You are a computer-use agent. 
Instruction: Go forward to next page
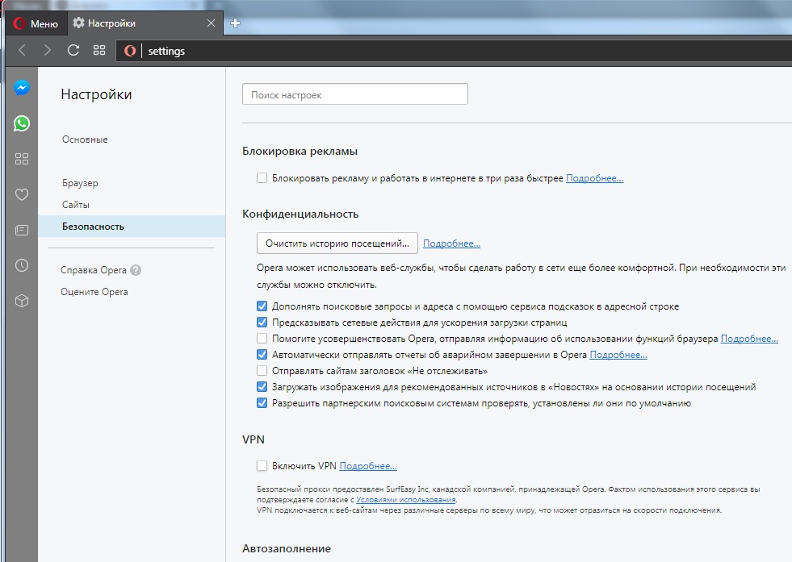pos(48,50)
